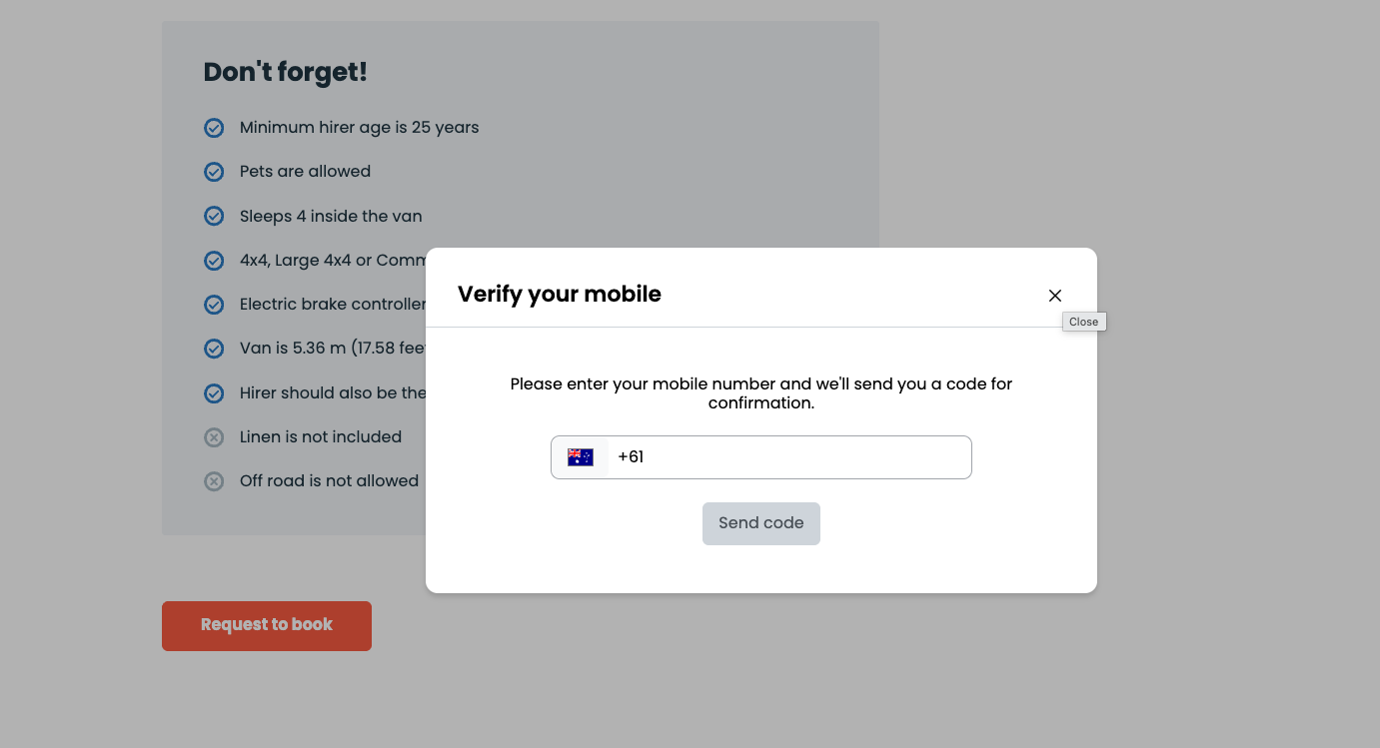Click the Linen is not included text
Screen dimensions: 1380x748
320,437
